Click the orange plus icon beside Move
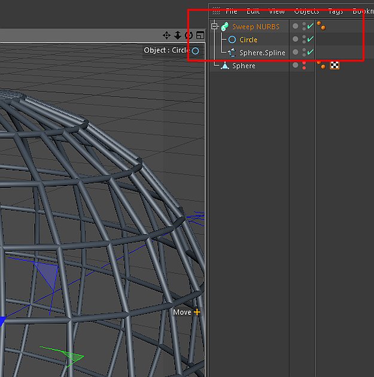This screenshot has height=377, width=374. pos(197,312)
